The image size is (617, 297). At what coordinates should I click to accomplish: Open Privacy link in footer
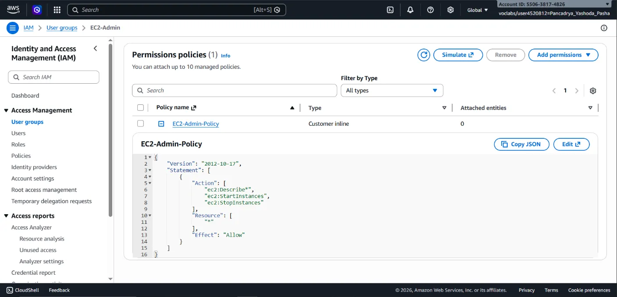click(527, 290)
